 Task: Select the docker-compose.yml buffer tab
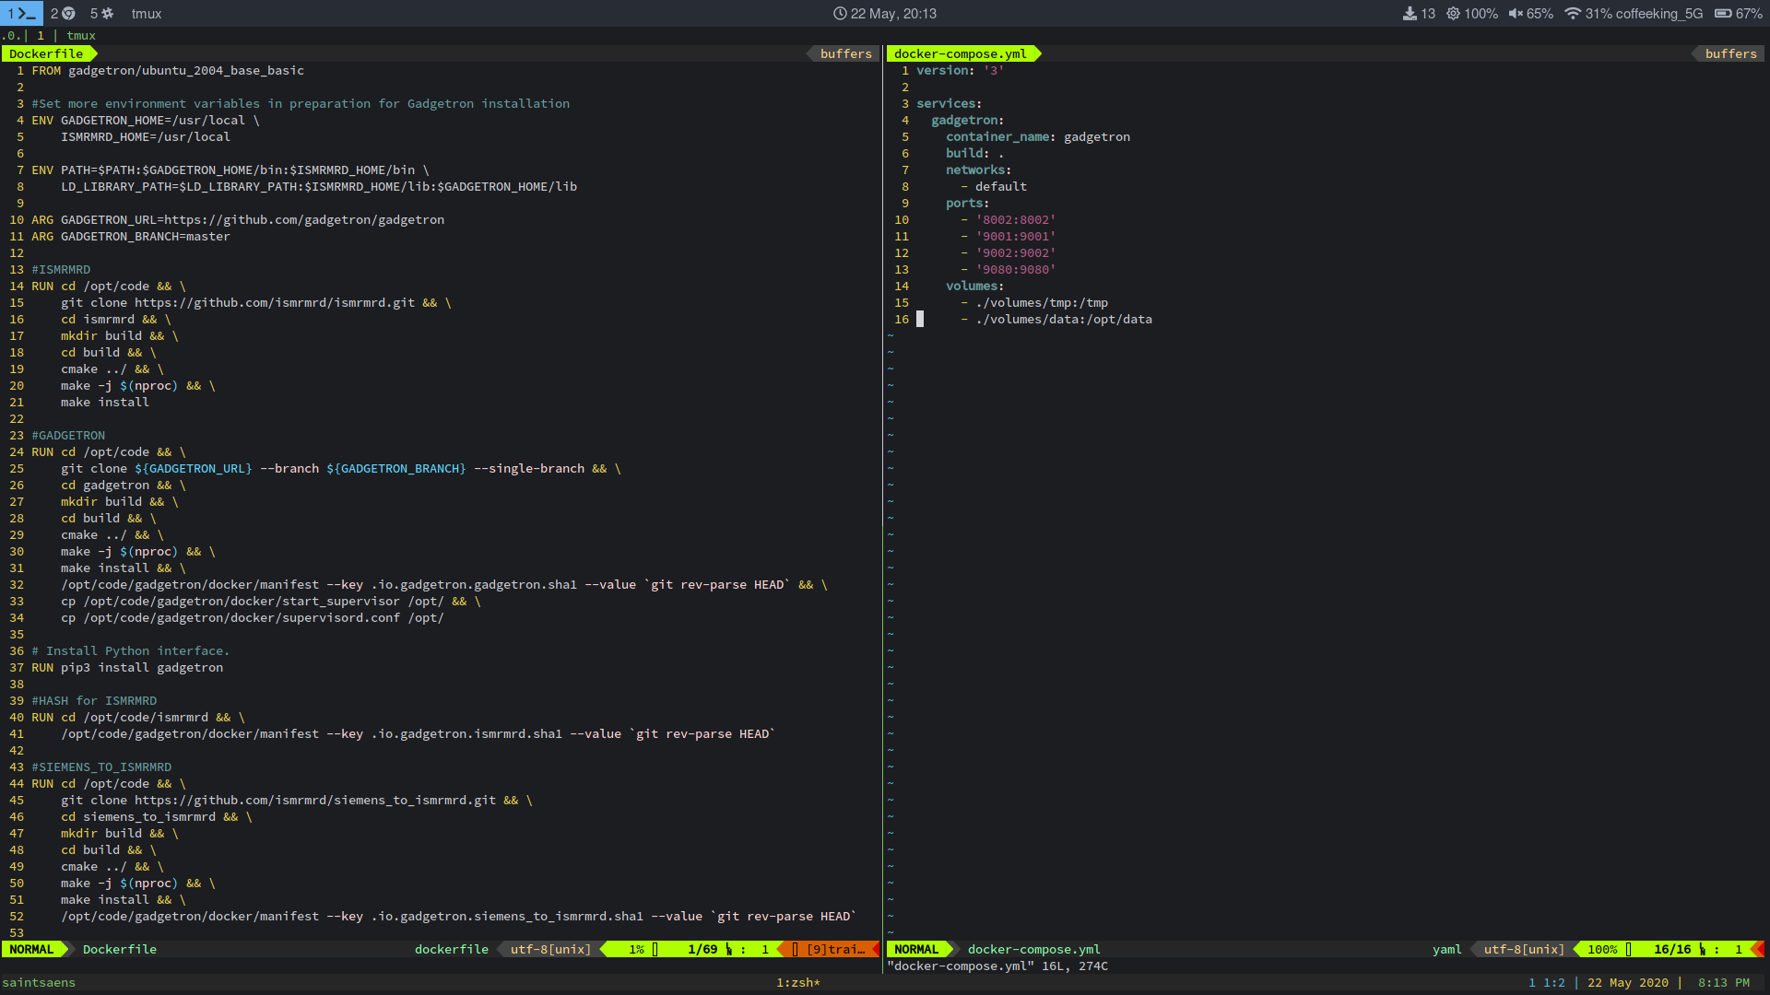click(x=960, y=53)
